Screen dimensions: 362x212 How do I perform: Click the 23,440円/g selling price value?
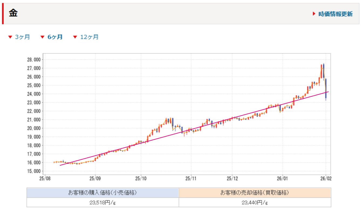pyautogui.click(x=255, y=203)
